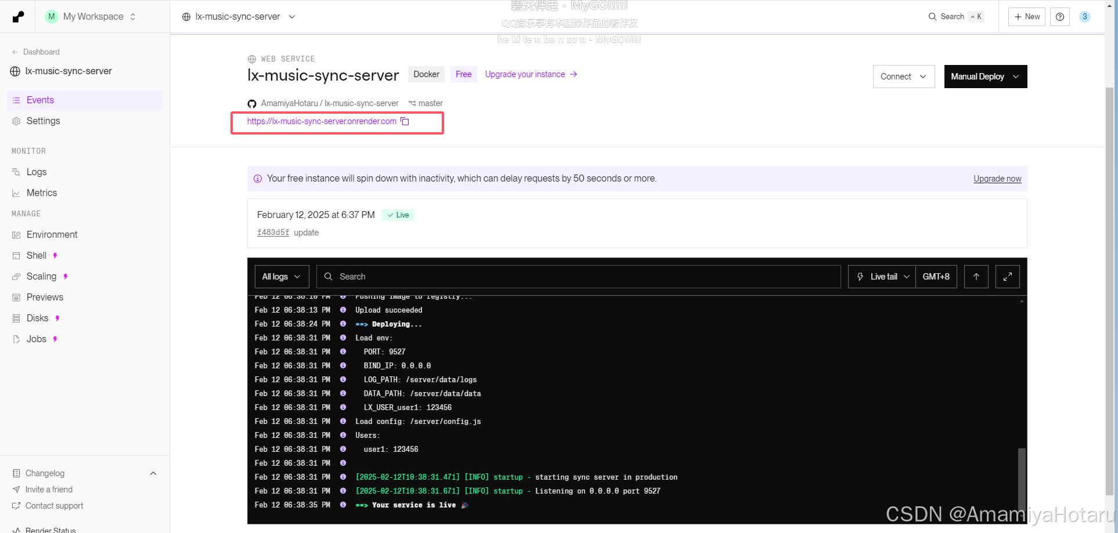
Task: Open the lx-music-sync-server.onrender.com URL
Action: (x=322, y=121)
